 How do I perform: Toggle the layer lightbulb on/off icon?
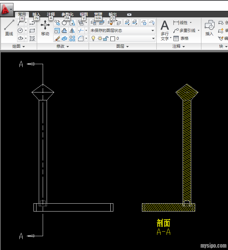point(93,38)
